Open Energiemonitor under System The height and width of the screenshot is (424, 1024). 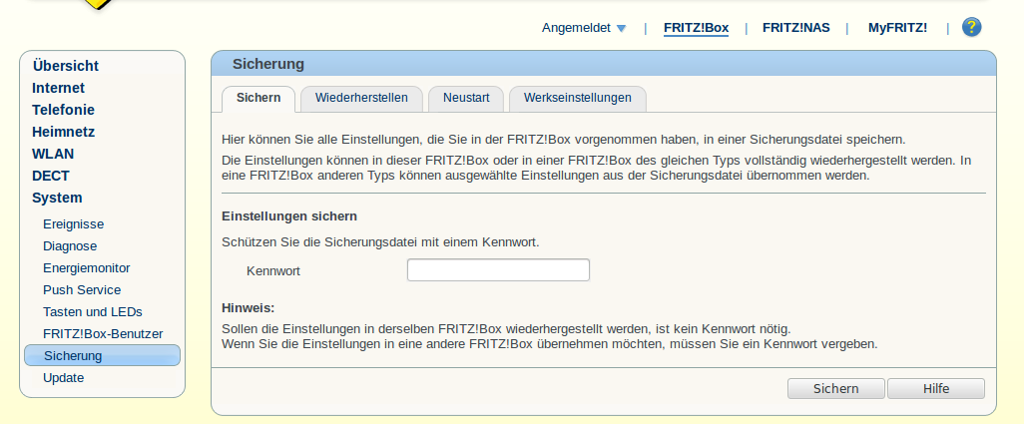click(86, 268)
